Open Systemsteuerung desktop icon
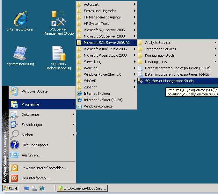 tap(20, 53)
